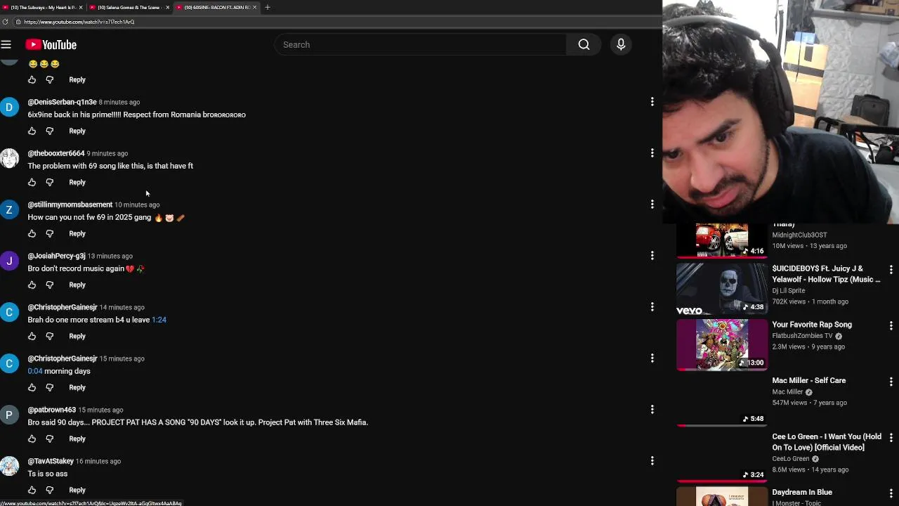Open options menu for stillinmymomsbasement comment
This screenshot has height=506, width=899.
652,205
